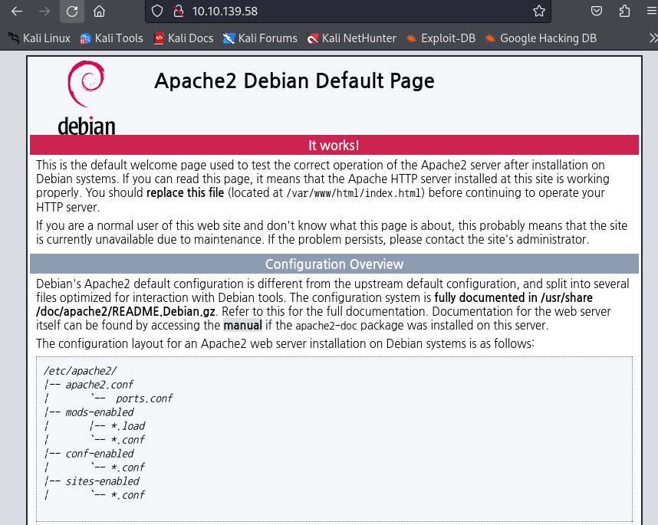Open the browser home page
This screenshot has width=658, height=525.
point(100,11)
